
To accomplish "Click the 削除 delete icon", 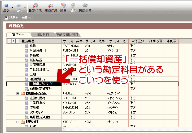I will pos(73,6).
